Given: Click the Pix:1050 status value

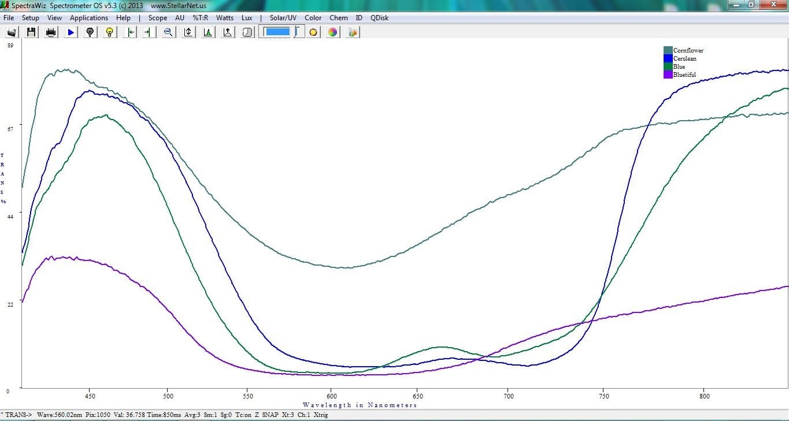Looking at the screenshot, I should coord(97,415).
